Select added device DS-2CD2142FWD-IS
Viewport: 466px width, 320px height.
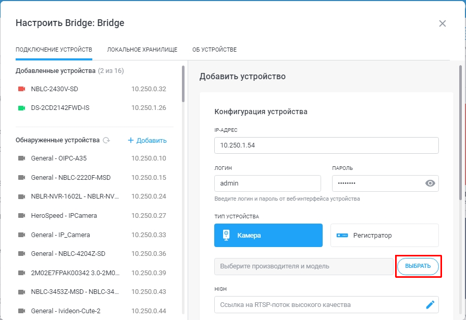click(92, 108)
